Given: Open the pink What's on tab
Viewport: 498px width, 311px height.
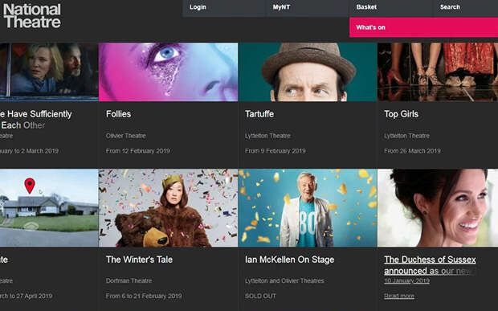Looking at the screenshot, I should click(x=423, y=27).
